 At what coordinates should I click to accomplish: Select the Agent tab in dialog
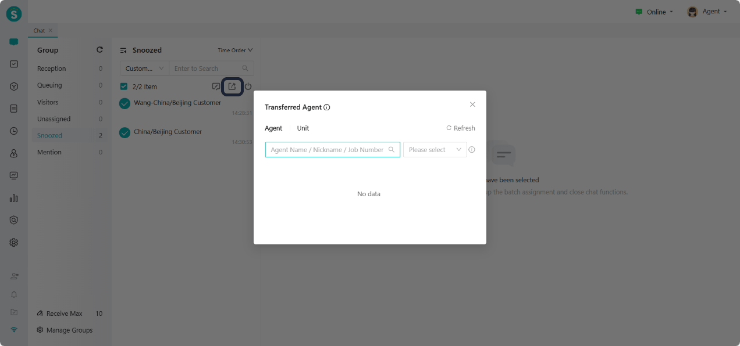coord(273,128)
